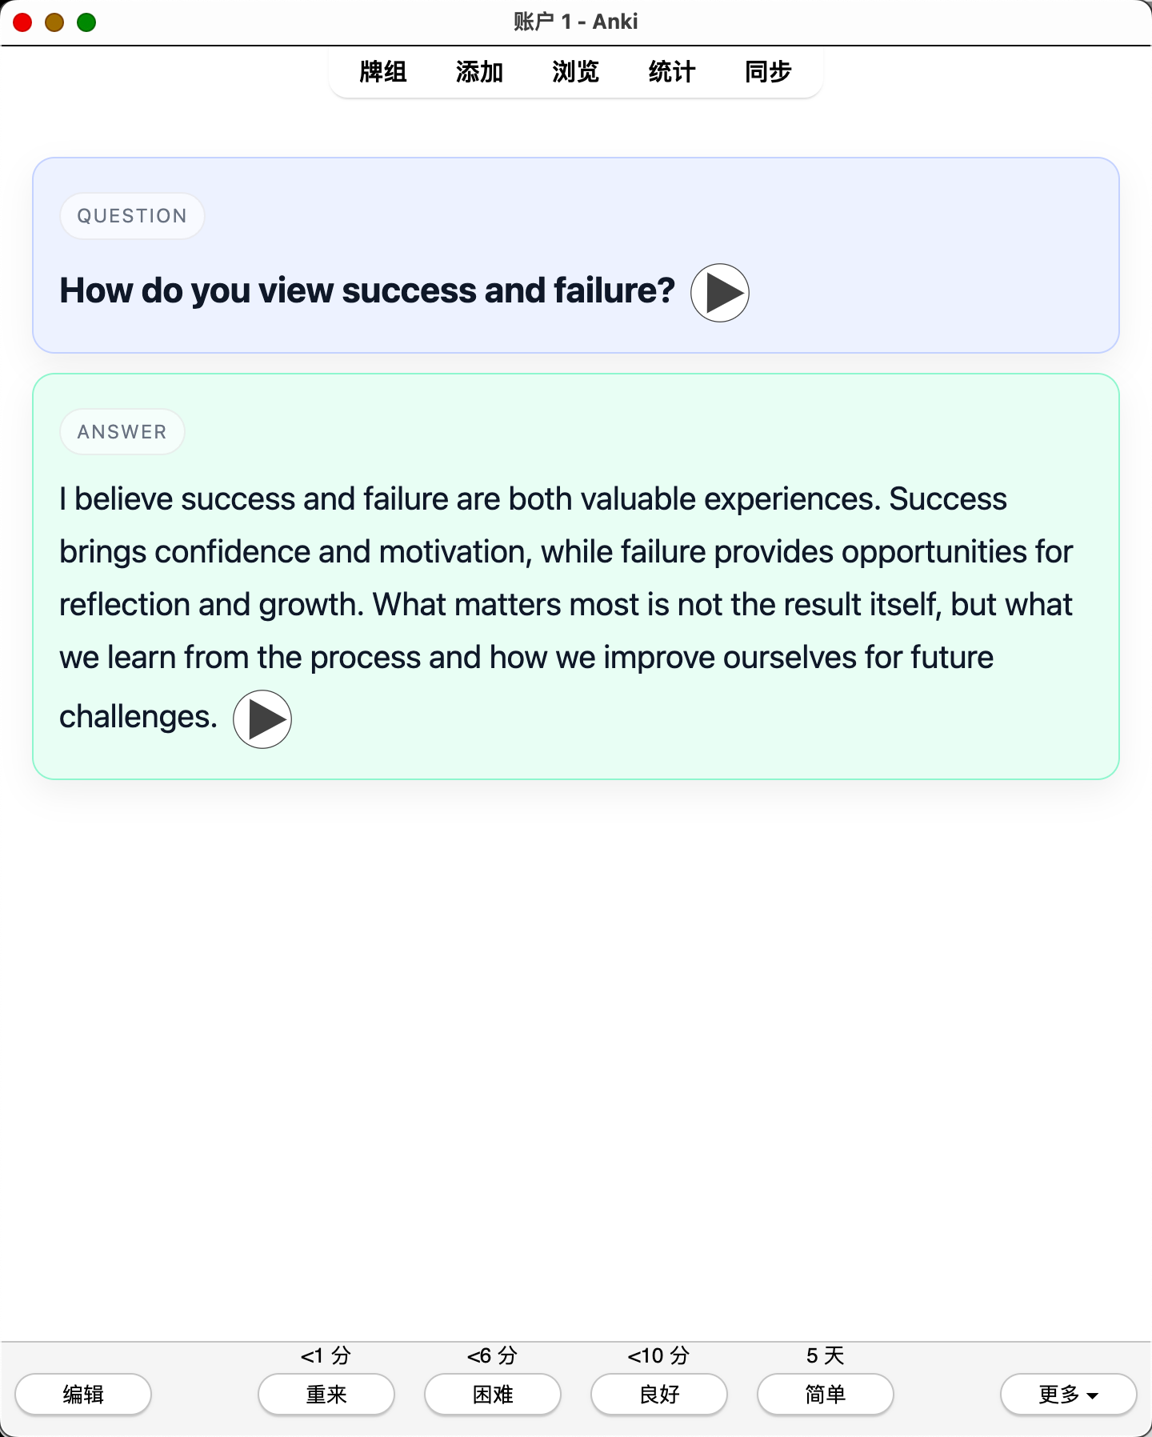Rate card as 简单 (easy)
The width and height of the screenshot is (1152, 1437).
tap(826, 1395)
